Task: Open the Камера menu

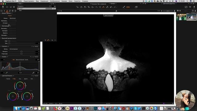Action: point(64,1)
